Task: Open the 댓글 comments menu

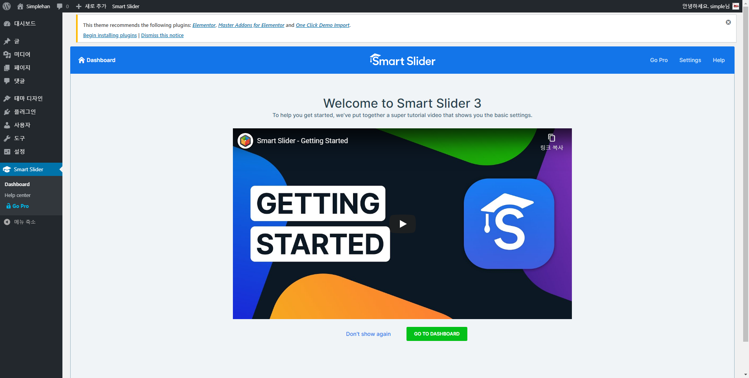Action: point(31,81)
